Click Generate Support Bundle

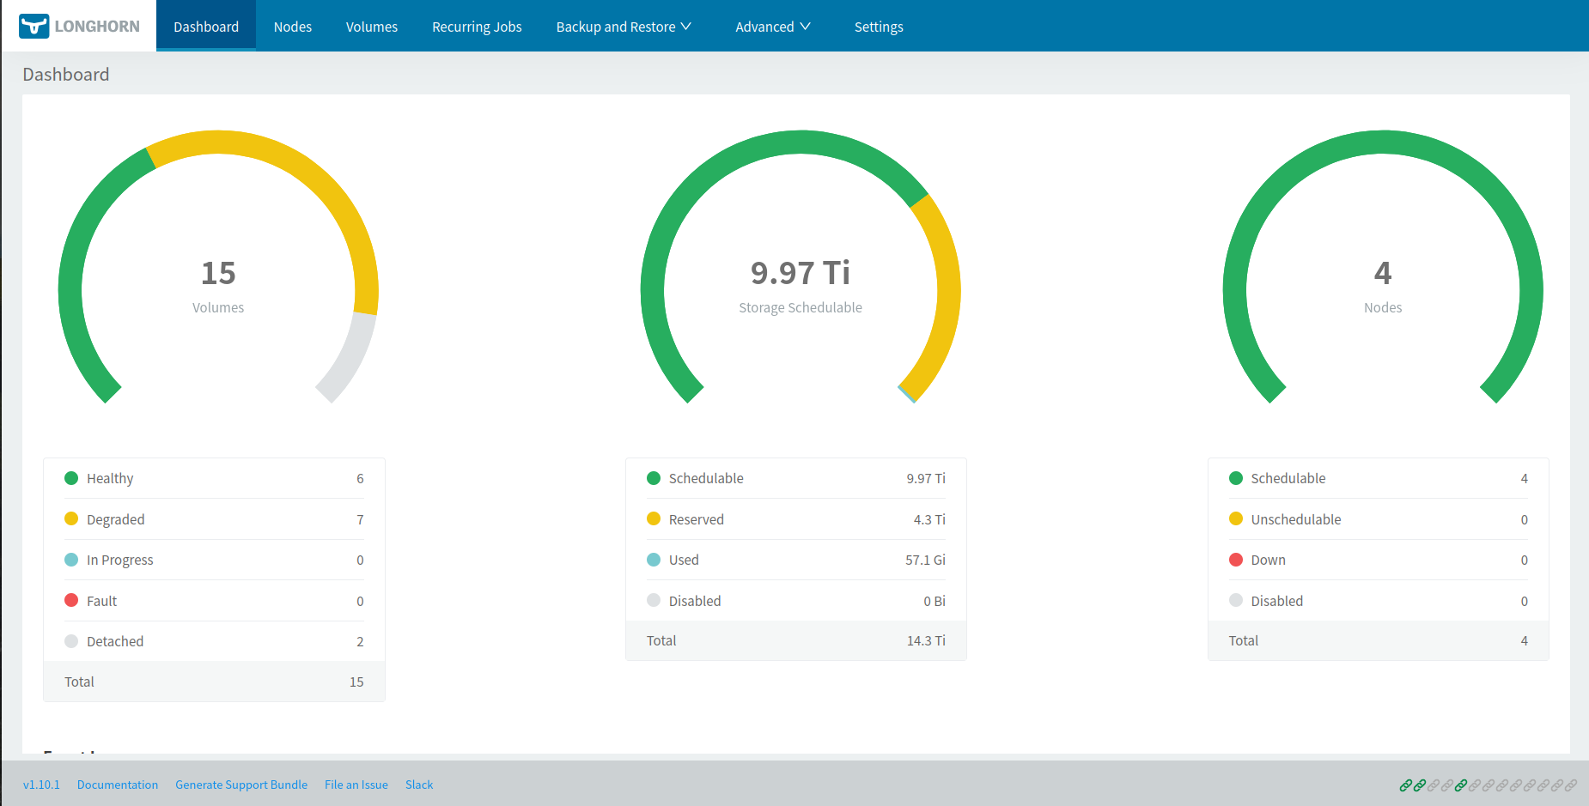(241, 785)
